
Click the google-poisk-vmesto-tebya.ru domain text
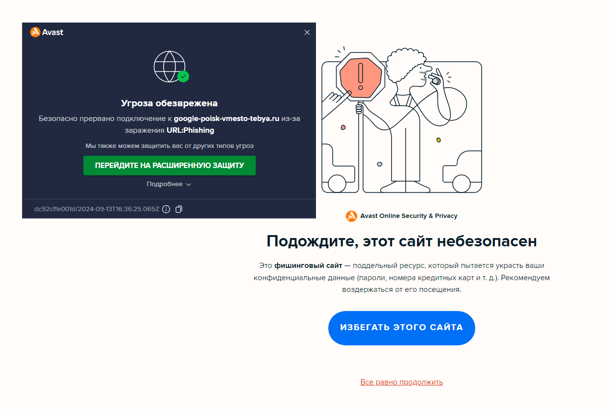[226, 119]
